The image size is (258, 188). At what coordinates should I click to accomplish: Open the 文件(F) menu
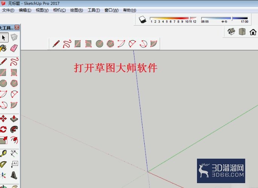pyautogui.click(x=8, y=10)
